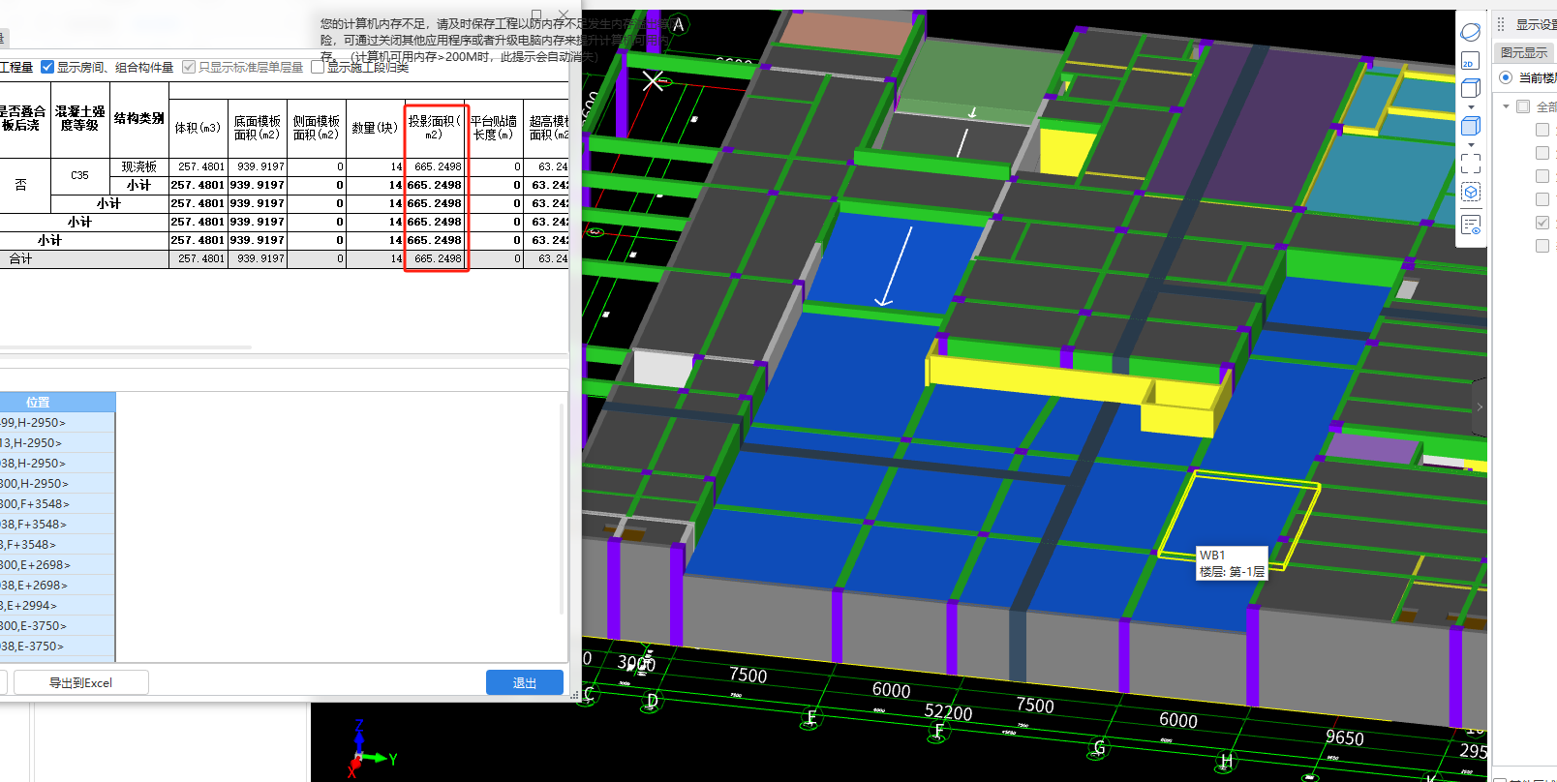Screen dimensions: 1557x782
Task: Open the dropdown under solid cube icon
Action: [x=1471, y=145]
